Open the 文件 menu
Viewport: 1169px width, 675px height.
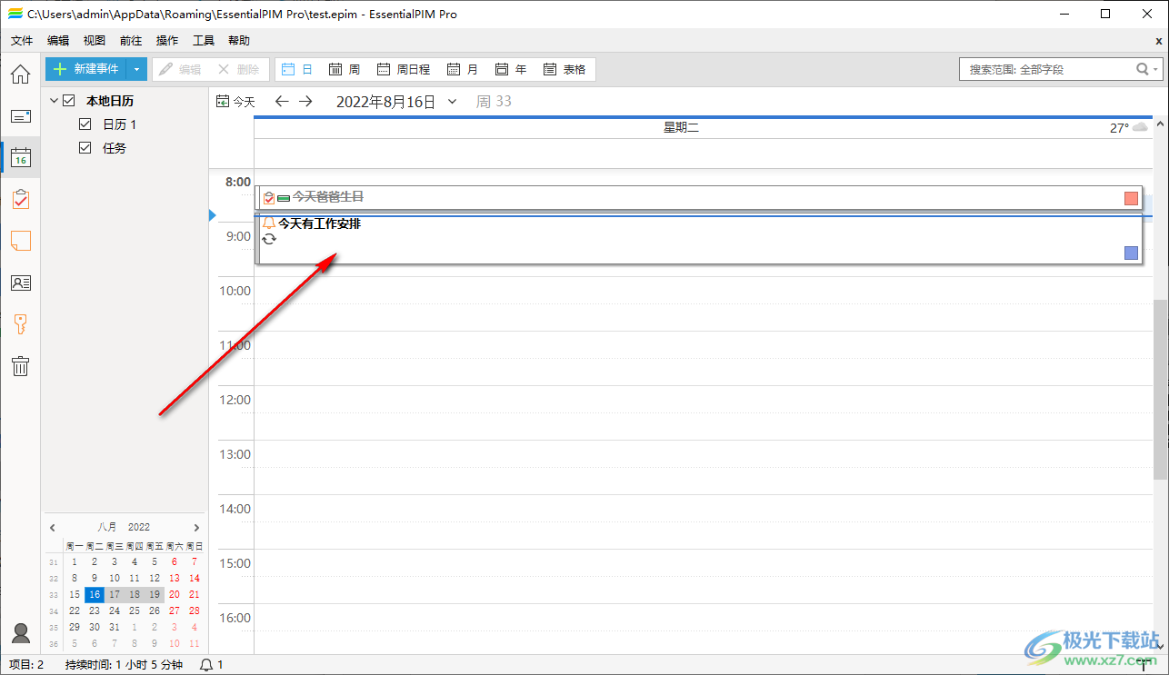(x=22, y=41)
